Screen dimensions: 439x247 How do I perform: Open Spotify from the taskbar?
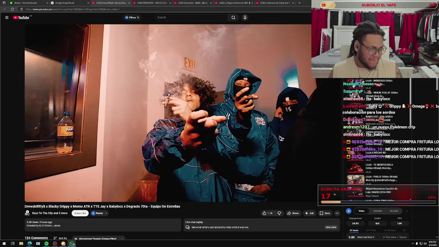coord(46,244)
